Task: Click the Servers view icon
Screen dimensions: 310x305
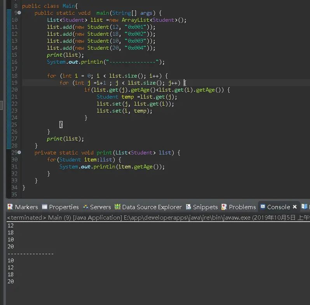Action: point(85,207)
